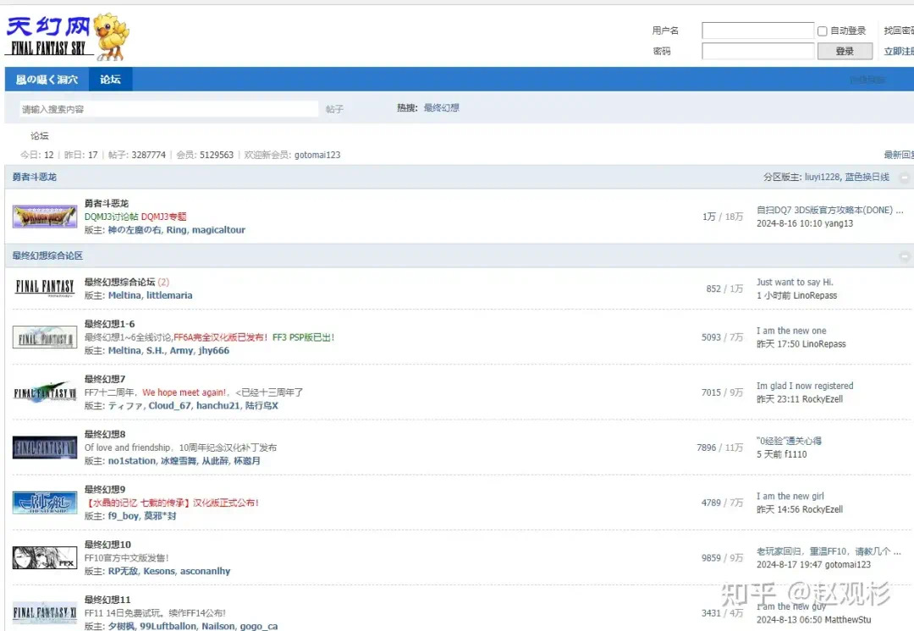Open the 老玩家回归，重温FF10 latest post
Image resolution: width=914 pixels, height=631 pixels.
click(829, 551)
